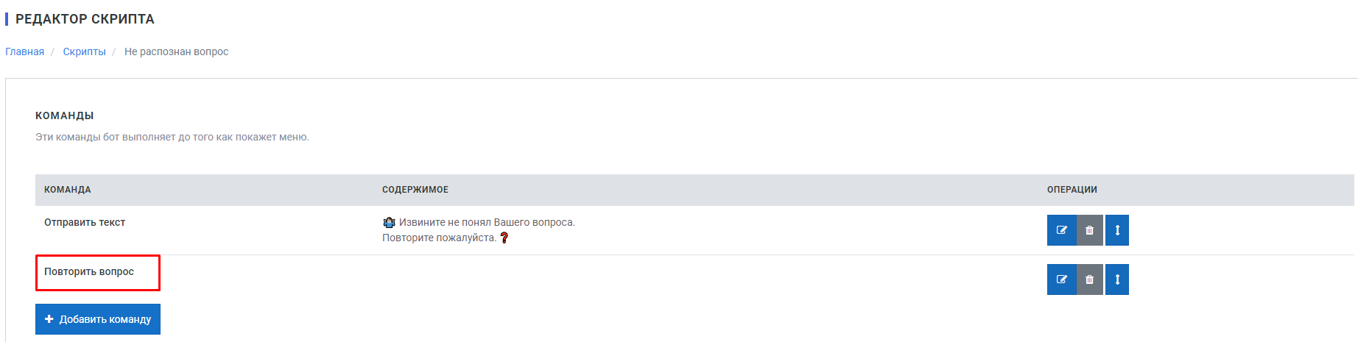Open the "Скрипты" breadcrumb link

pyautogui.click(x=84, y=51)
